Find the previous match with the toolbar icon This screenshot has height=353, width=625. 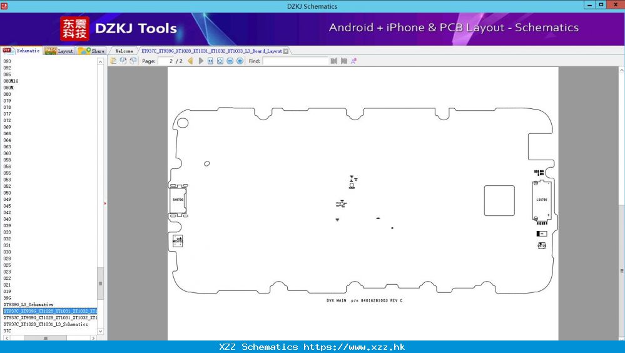(x=334, y=61)
